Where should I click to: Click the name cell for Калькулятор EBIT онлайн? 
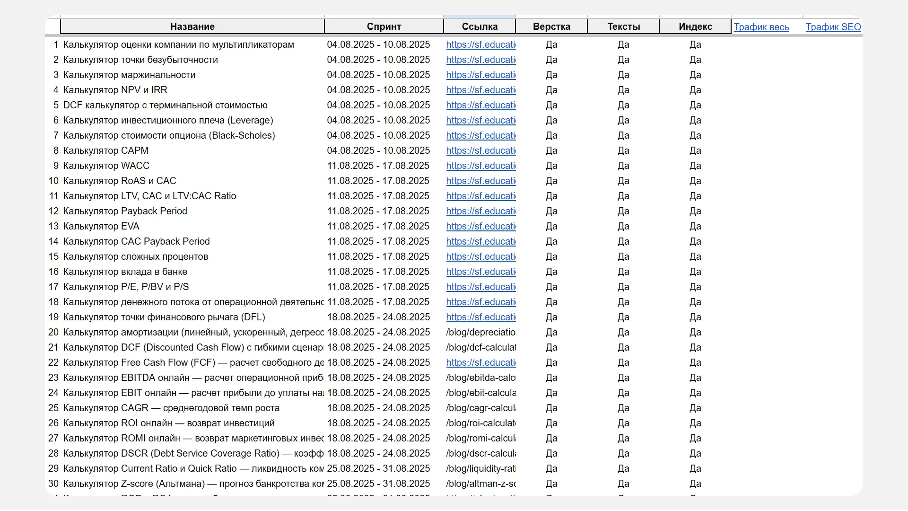tap(193, 393)
